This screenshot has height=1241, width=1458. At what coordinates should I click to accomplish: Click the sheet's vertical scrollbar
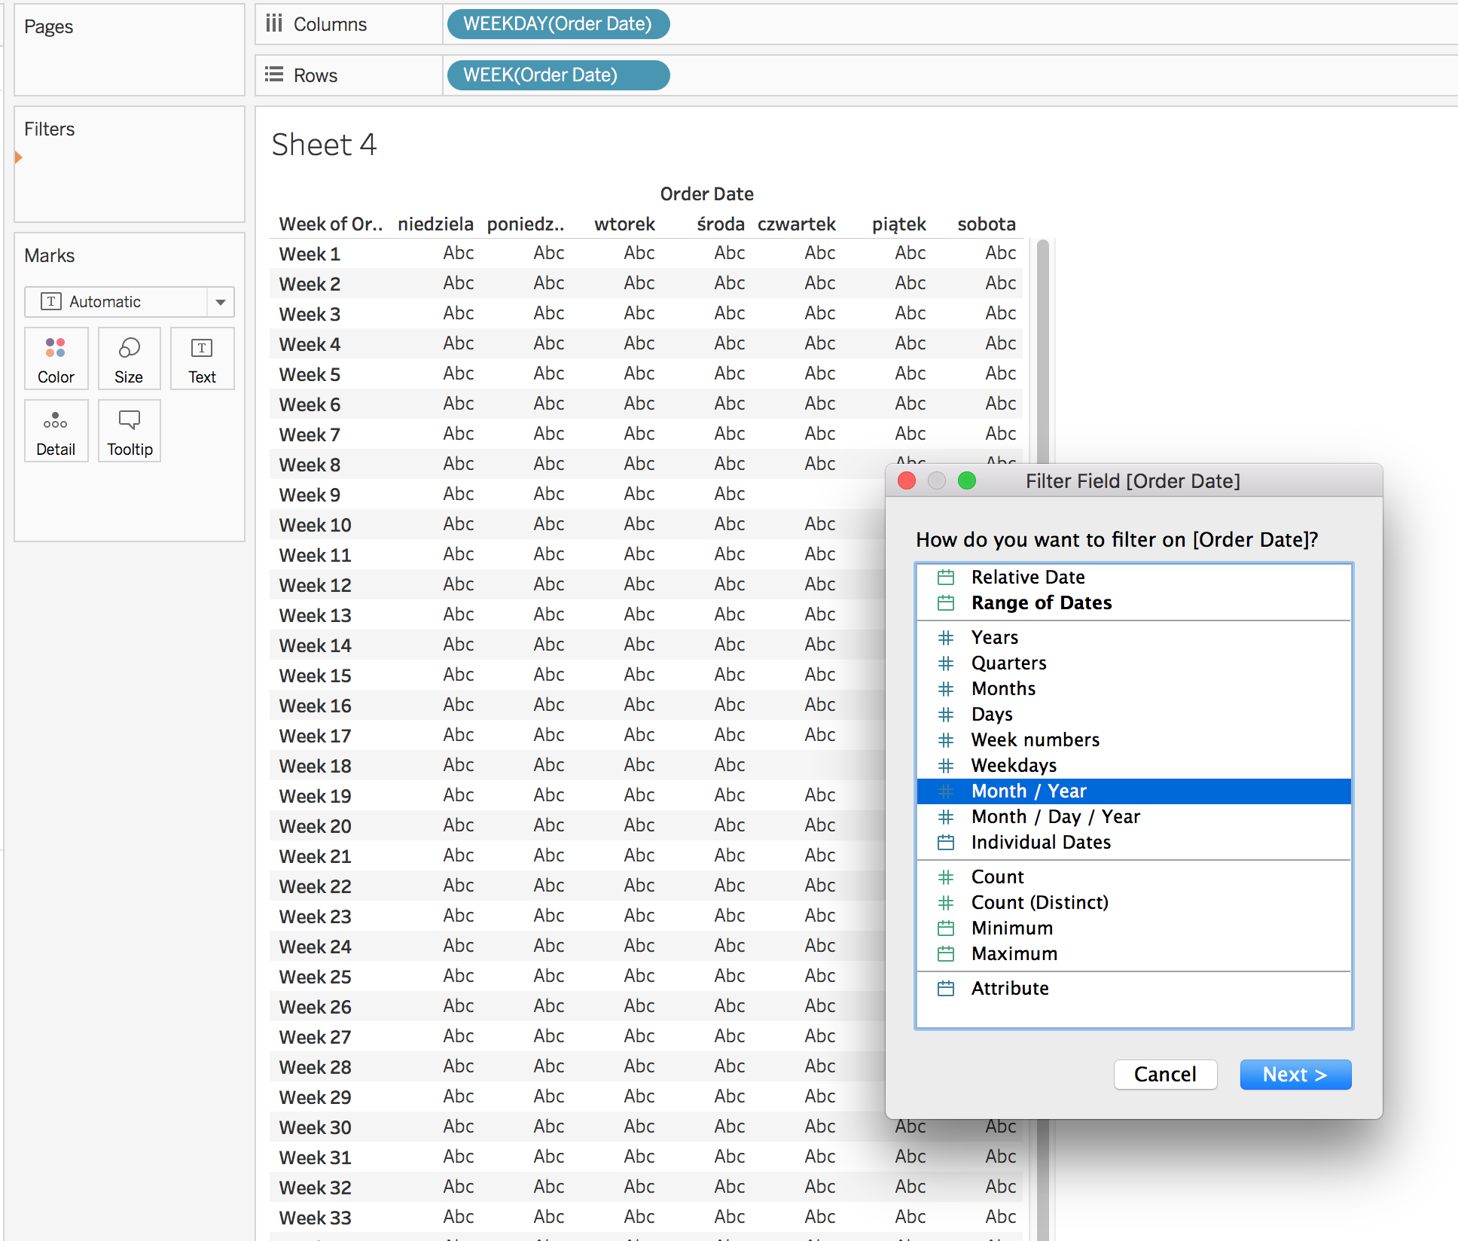point(1043,346)
